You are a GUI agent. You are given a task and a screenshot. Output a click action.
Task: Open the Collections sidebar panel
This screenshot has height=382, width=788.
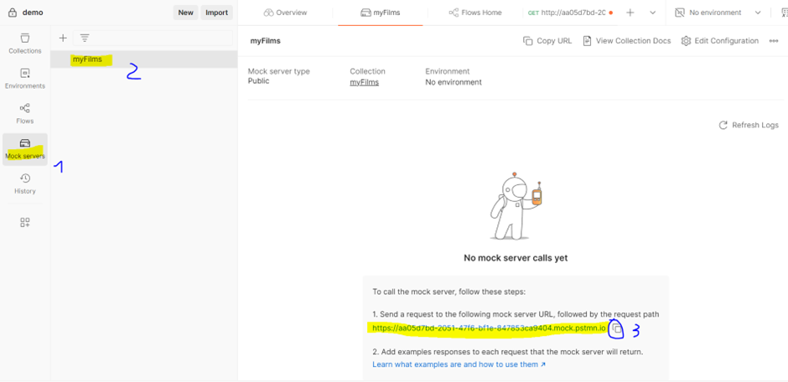click(x=24, y=43)
